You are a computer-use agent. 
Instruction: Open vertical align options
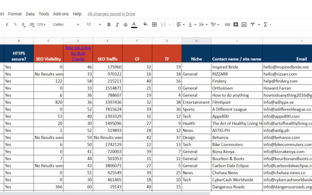(x=192, y=24)
